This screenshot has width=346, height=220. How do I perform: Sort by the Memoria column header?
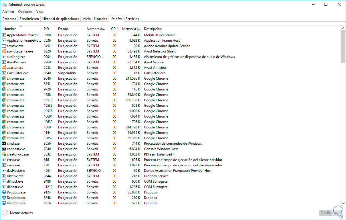click(131, 29)
